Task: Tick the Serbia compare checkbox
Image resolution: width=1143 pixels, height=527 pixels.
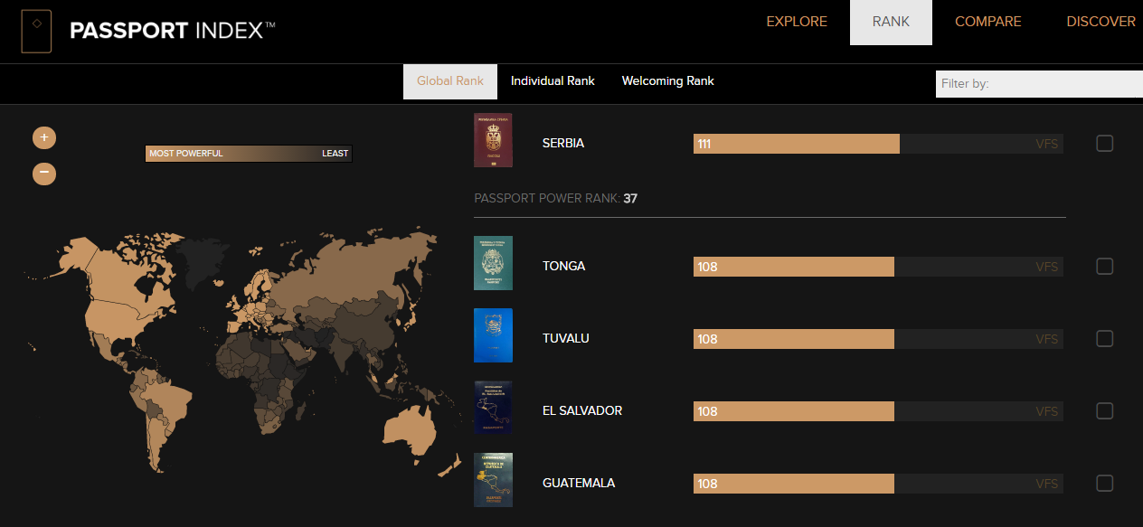Action: tap(1104, 143)
